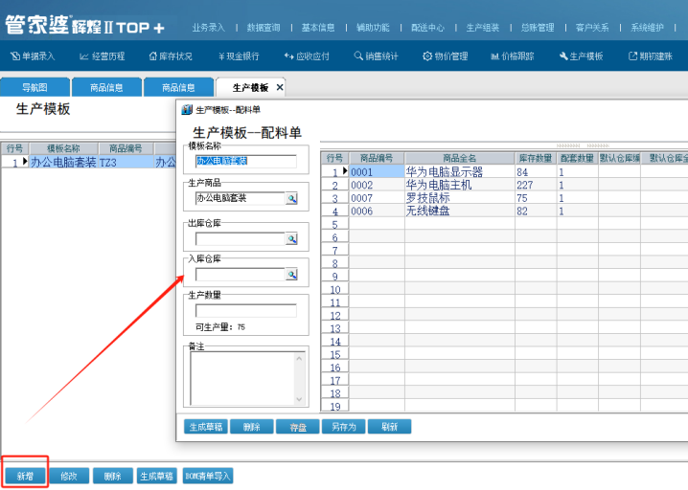Click the stock quantity 227 cell

pyautogui.click(x=536, y=185)
